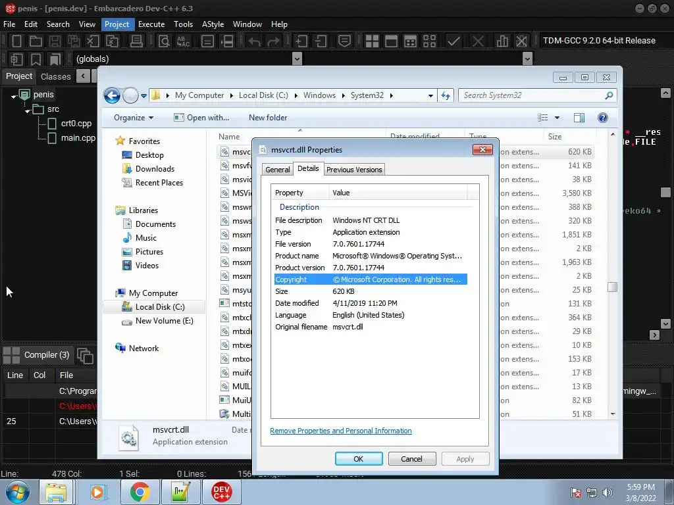Click the Run program toolbar icon
The image size is (674, 505).
[391, 41]
